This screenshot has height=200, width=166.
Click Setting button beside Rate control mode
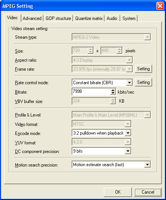click(x=144, y=82)
